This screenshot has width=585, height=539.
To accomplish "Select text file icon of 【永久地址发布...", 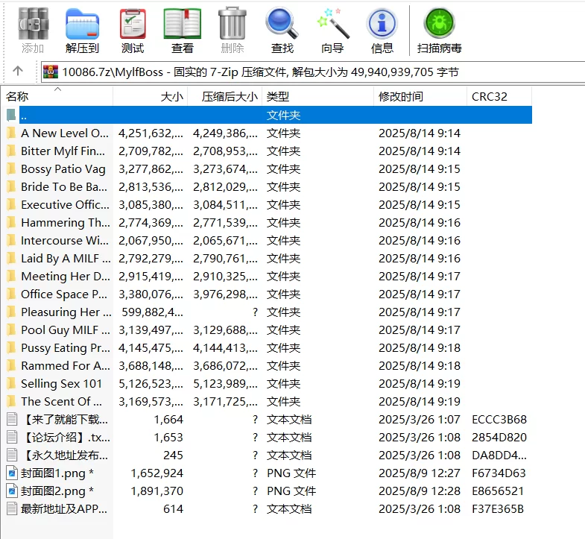I will tap(12, 456).
